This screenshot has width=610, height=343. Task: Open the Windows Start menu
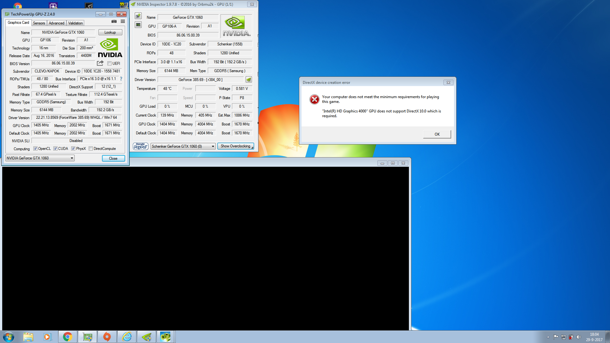(9, 337)
